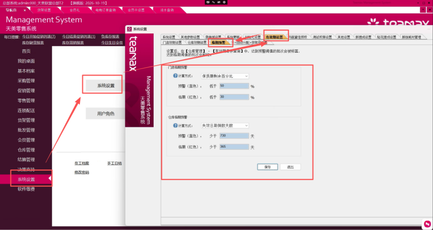
Task: Open 会员管理 in the sidebar
Action: pos(26,140)
